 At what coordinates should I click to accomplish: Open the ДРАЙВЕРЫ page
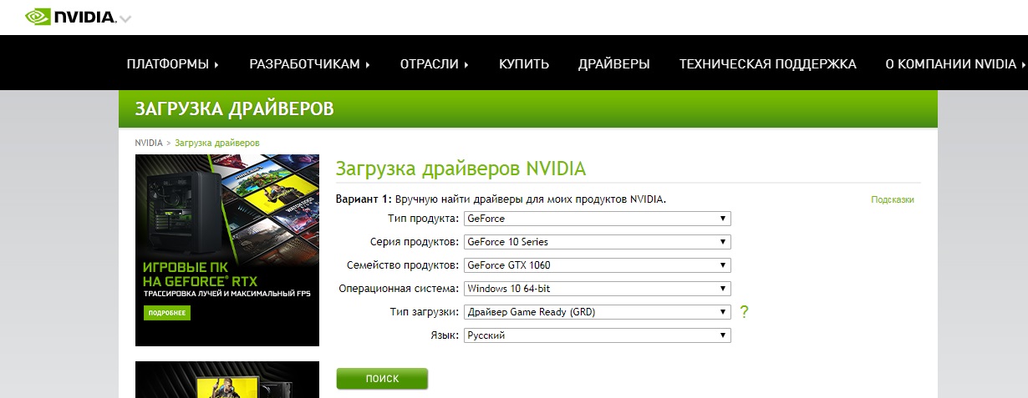coord(614,64)
